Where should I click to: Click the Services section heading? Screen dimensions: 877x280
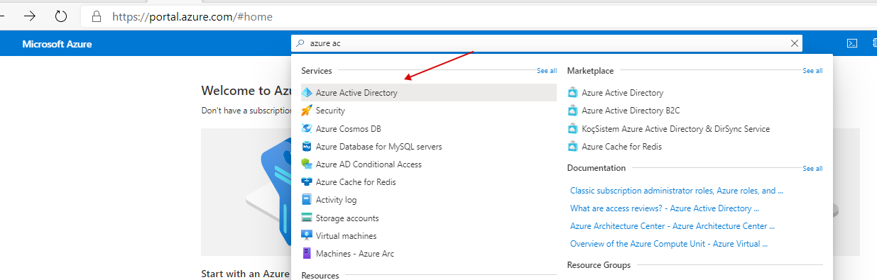click(x=317, y=71)
